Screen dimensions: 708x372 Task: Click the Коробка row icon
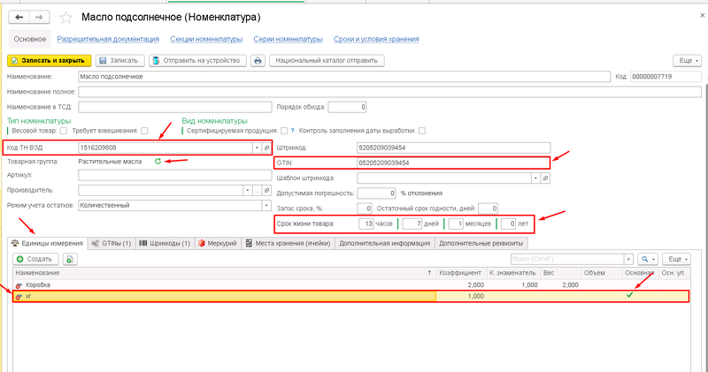[19, 285]
